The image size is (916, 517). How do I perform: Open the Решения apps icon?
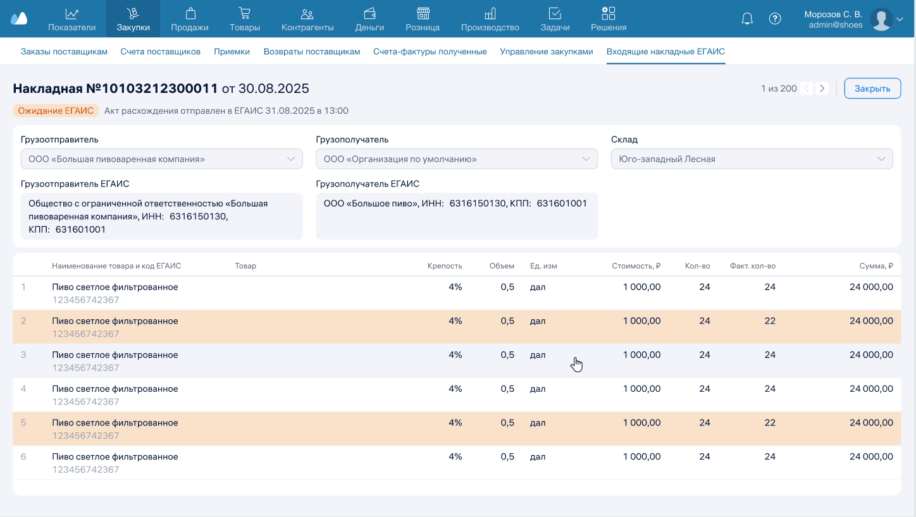click(x=609, y=13)
